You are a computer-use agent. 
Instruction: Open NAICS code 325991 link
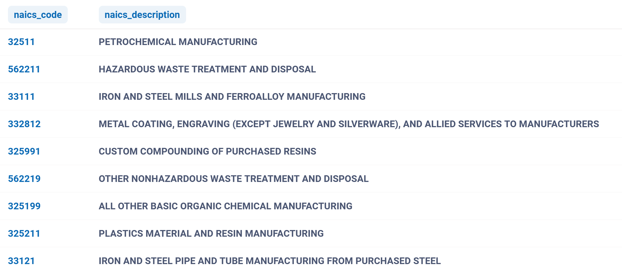(x=24, y=152)
